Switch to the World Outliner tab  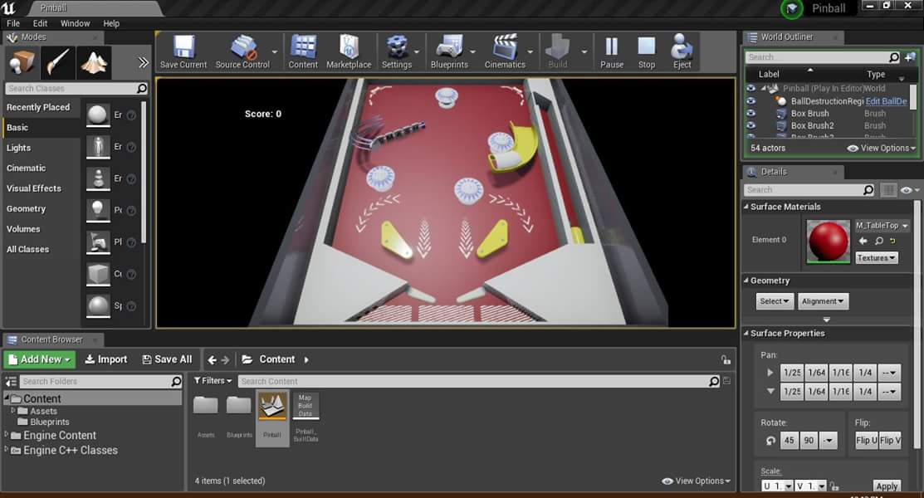(793, 37)
